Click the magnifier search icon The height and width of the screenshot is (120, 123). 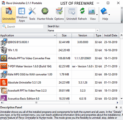tap(4, 27)
